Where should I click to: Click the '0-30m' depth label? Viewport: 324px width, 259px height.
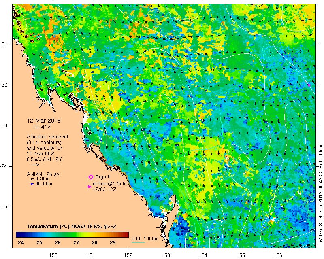(43, 179)
